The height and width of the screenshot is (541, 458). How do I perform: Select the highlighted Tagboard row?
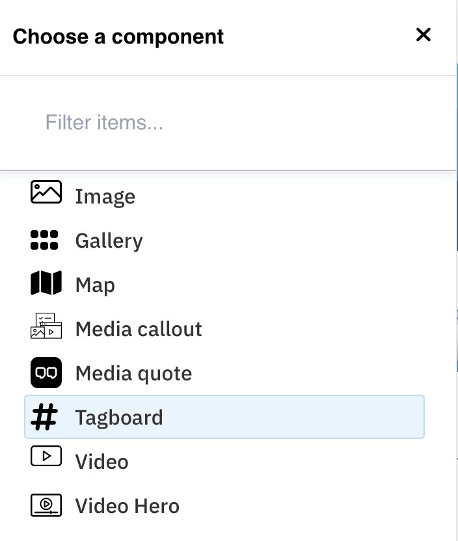click(119, 417)
